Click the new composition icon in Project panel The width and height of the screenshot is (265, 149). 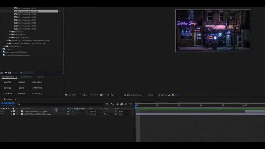tap(9, 73)
